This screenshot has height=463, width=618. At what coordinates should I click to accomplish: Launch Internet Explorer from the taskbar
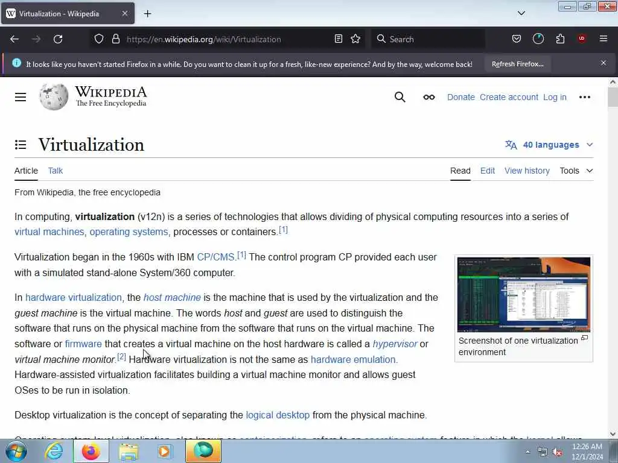[x=54, y=451]
